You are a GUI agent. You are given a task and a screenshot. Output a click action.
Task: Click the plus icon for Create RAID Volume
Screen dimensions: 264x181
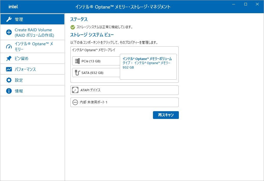(x=9, y=32)
